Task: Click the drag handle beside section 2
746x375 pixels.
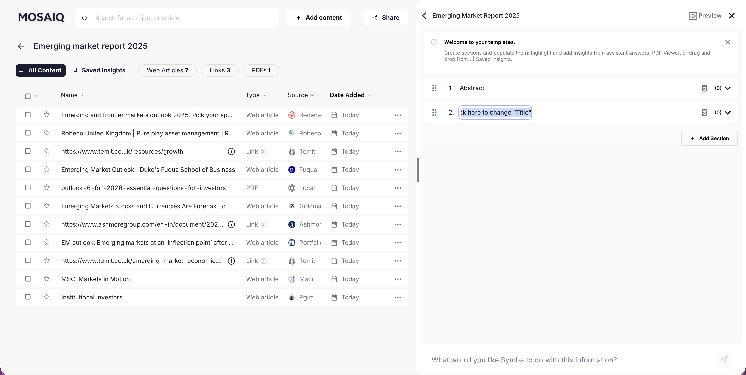Action: pyautogui.click(x=434, y=113)
